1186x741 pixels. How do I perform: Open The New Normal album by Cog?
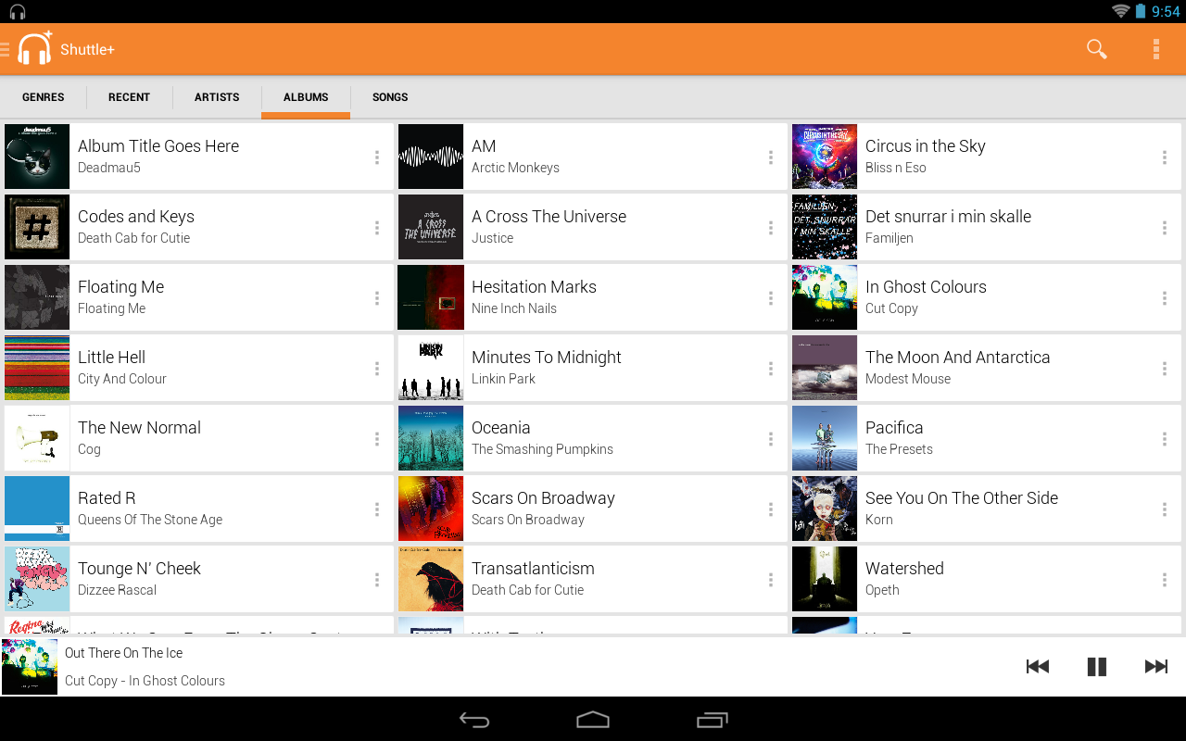click(199, 439)
